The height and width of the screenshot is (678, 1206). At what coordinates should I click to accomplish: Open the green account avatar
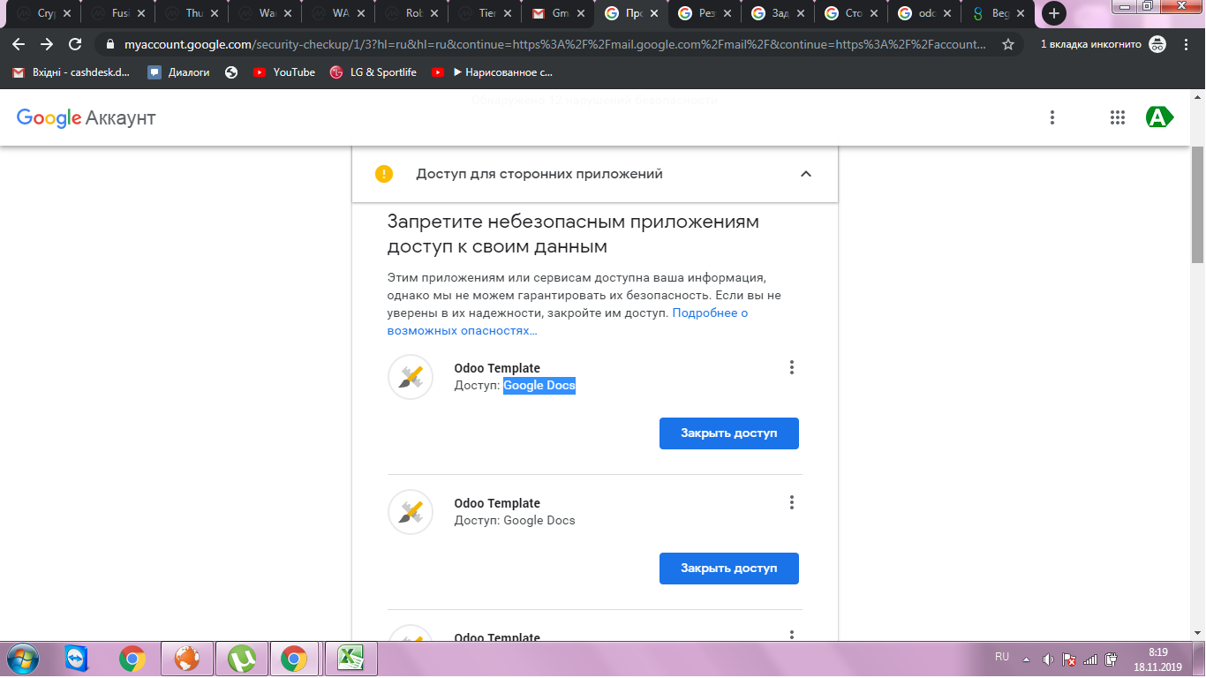pos(1159,117)
